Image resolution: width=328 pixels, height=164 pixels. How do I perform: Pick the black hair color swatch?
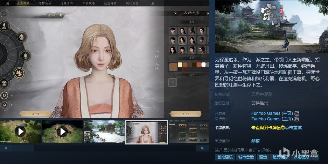click(x=180, y=69)
